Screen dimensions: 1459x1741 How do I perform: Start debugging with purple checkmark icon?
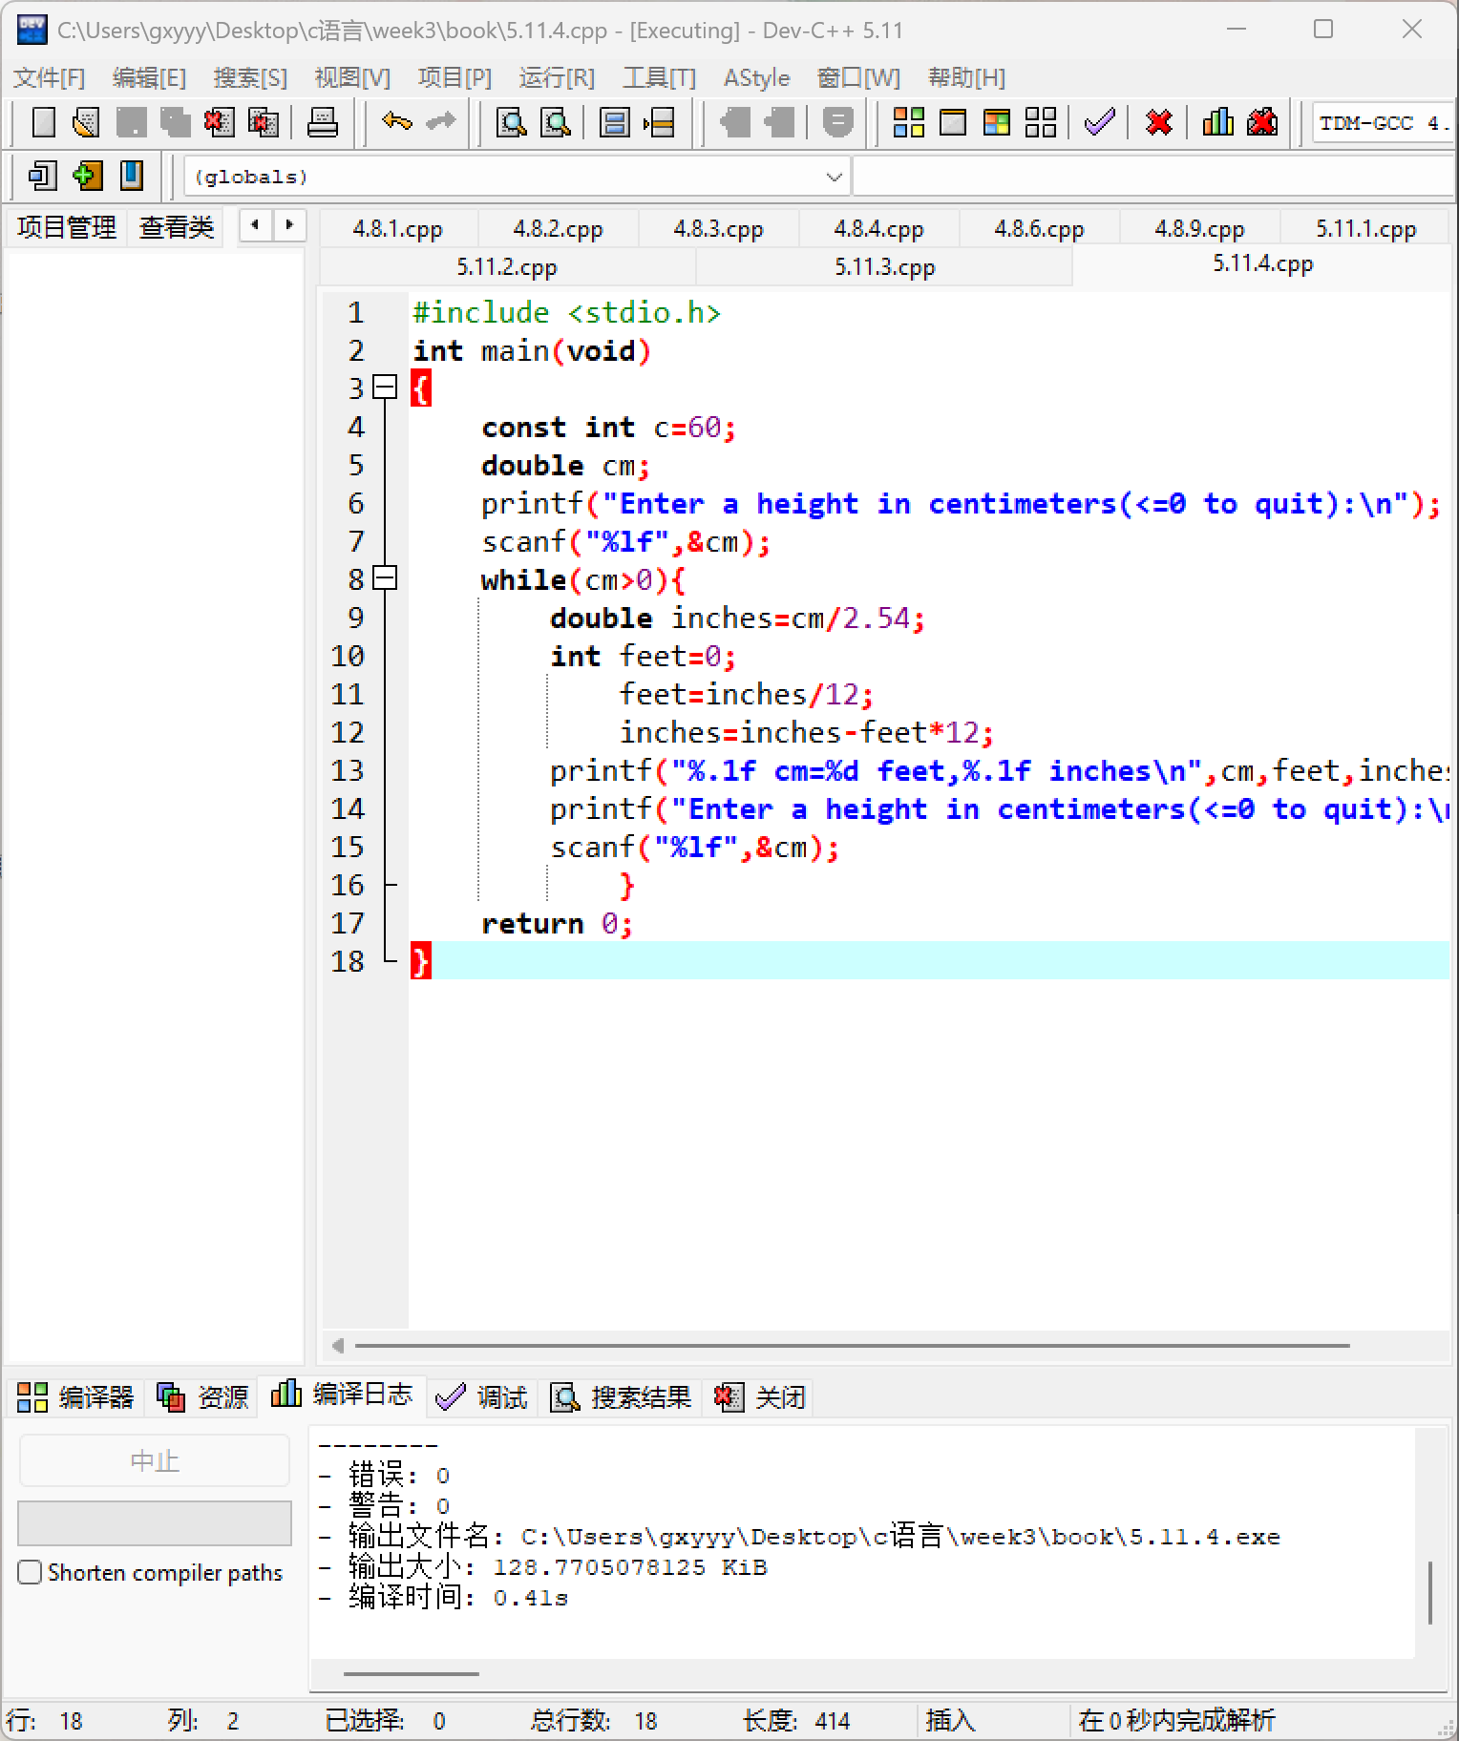(1100, 122)
